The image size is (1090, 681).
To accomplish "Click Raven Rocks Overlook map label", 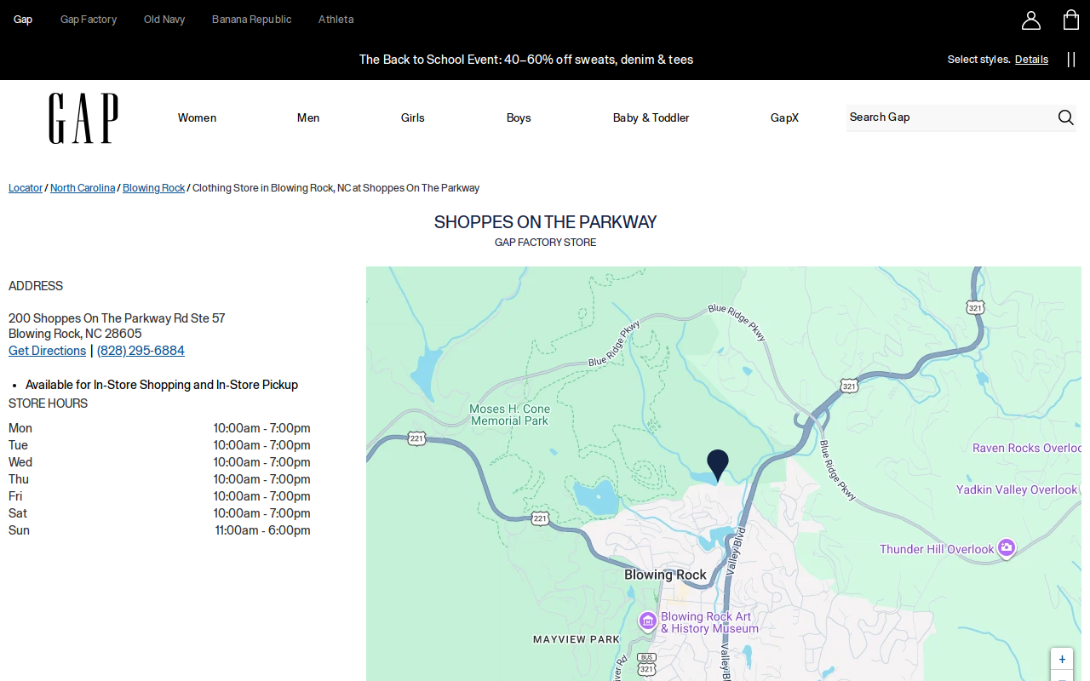I will coord(1027,448).
